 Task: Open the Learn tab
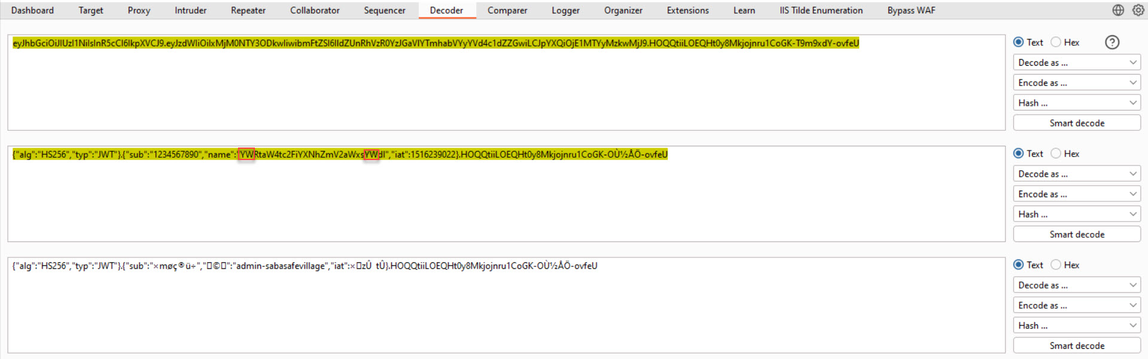(744, 10)
